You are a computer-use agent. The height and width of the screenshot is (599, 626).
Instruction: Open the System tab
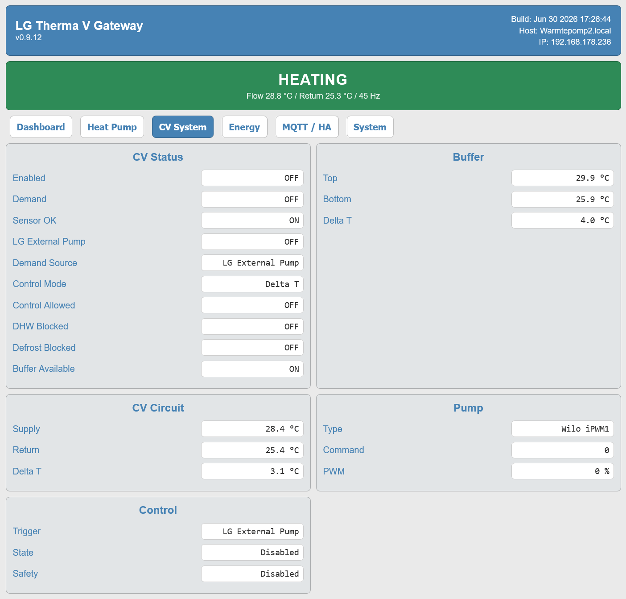click(x=370, y=127)
